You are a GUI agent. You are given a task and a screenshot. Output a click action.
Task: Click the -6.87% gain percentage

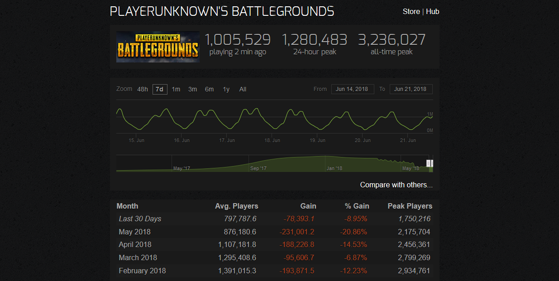point(356,257)
